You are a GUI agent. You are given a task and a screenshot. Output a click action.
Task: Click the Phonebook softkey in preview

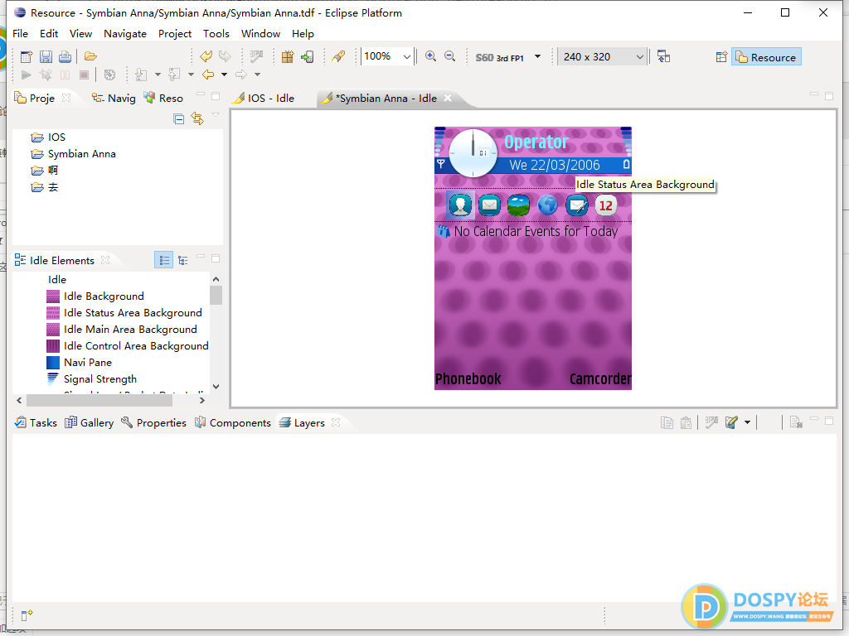click(x=468, y=379)
